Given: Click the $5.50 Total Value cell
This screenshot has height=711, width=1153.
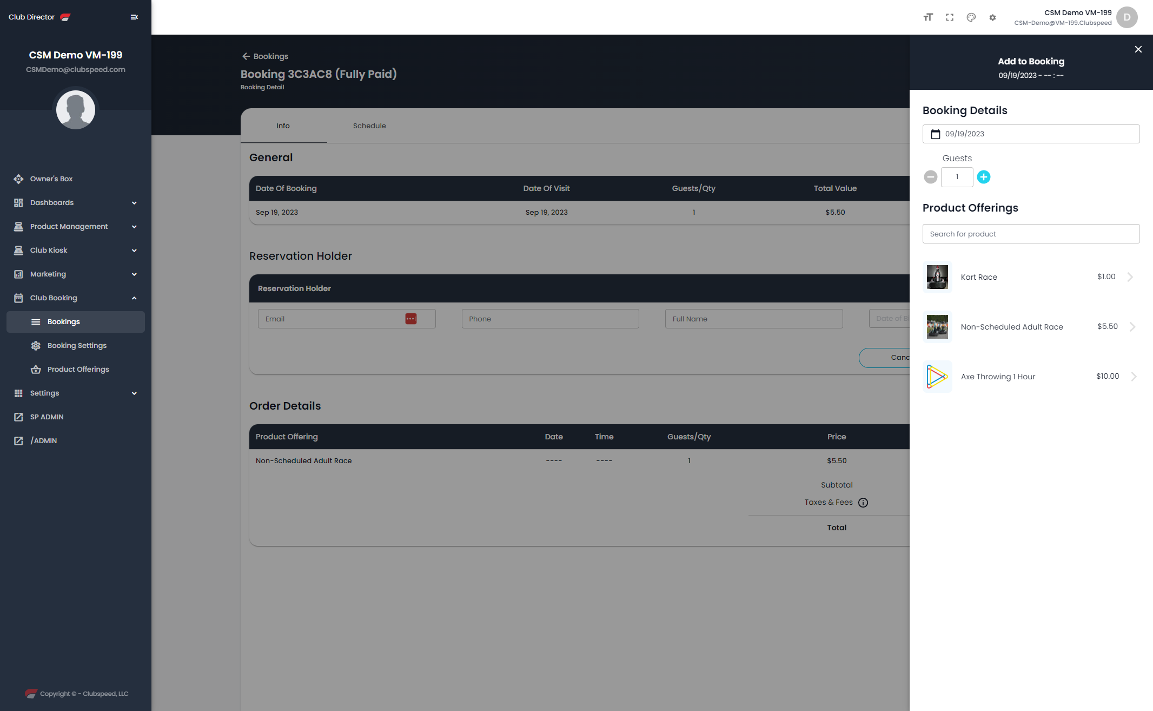Looking at the screenshot, I should [x=835, y=213].
